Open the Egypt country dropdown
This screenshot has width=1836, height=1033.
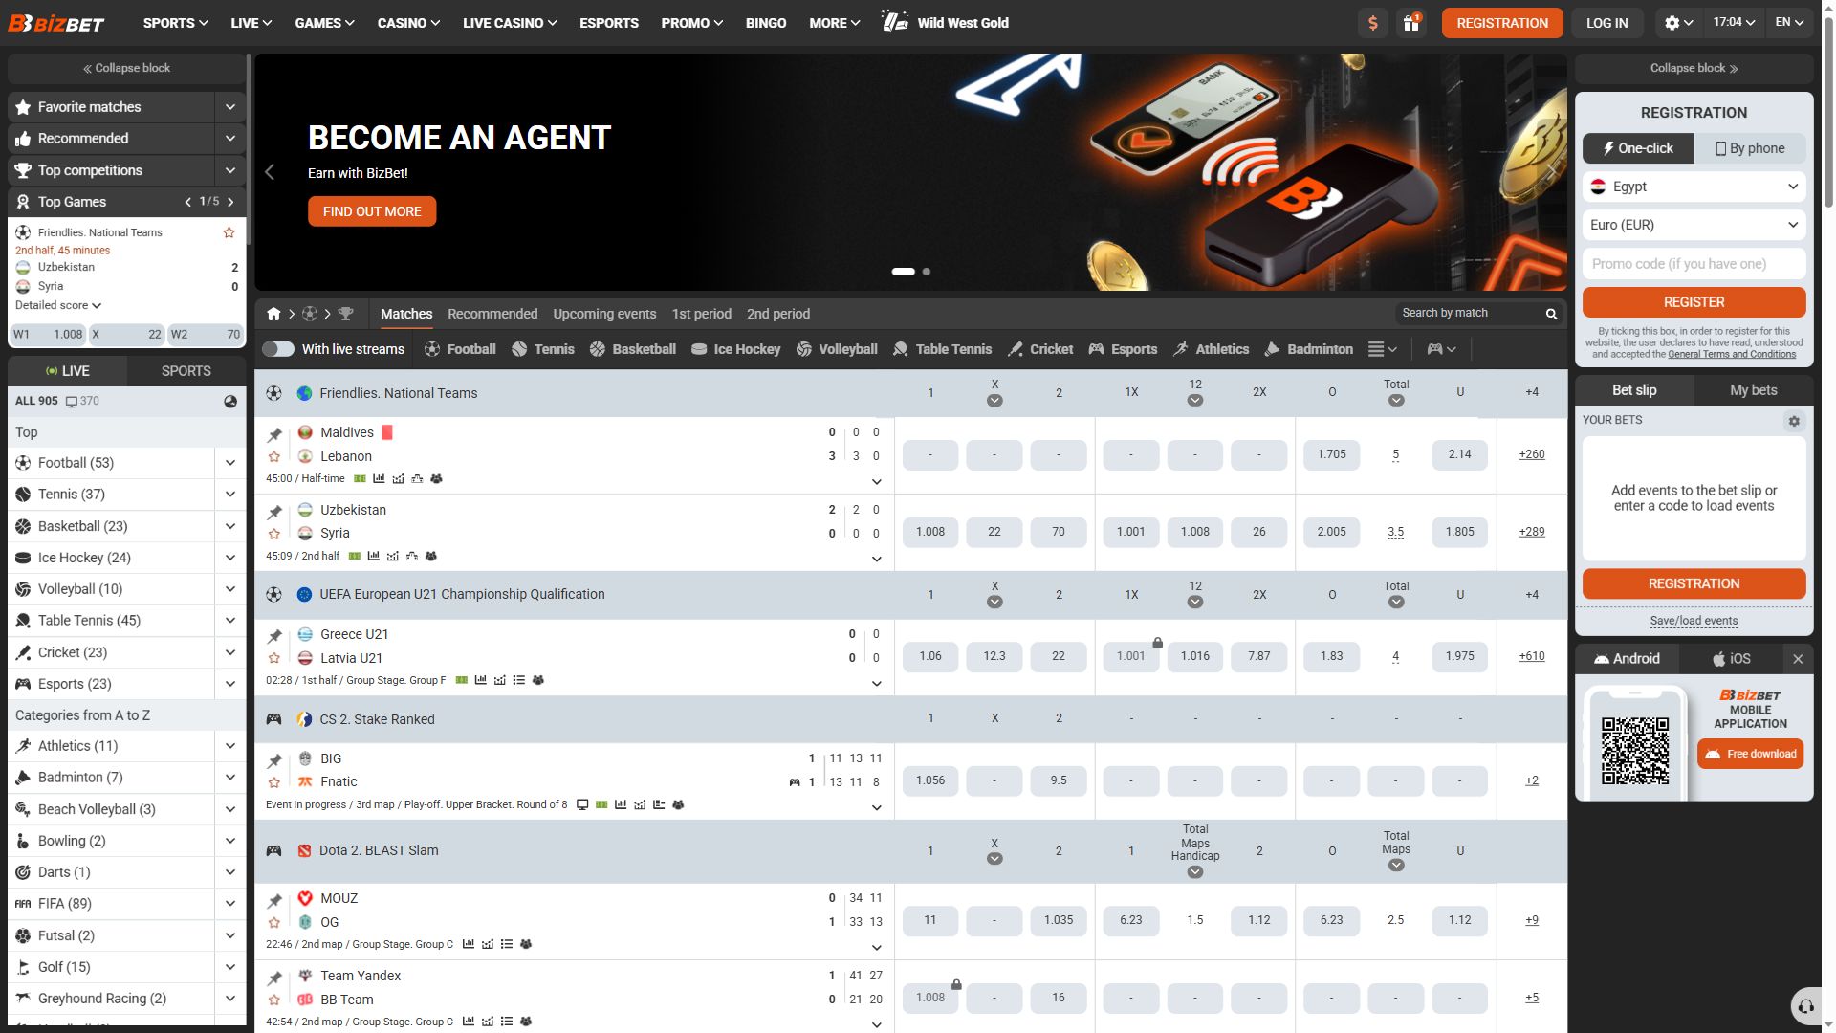click(1694, 187)
